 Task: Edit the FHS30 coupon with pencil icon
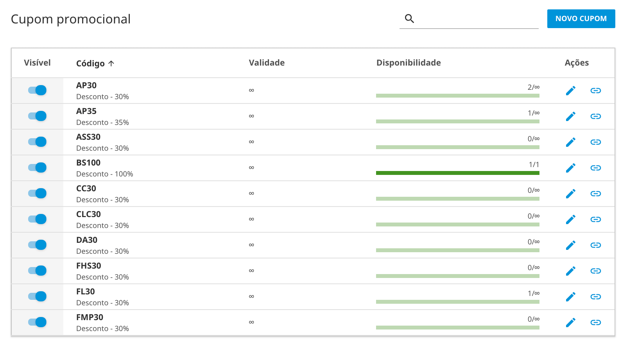pyautogui.click(x=571, y=271)
